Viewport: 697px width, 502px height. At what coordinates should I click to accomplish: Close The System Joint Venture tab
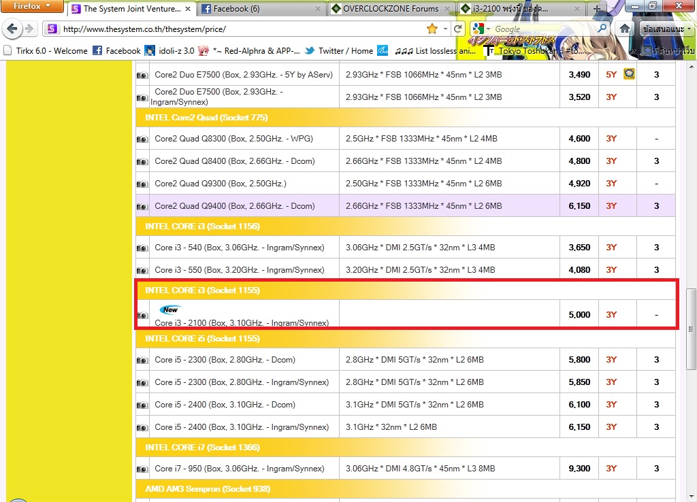tap(188, 8)
